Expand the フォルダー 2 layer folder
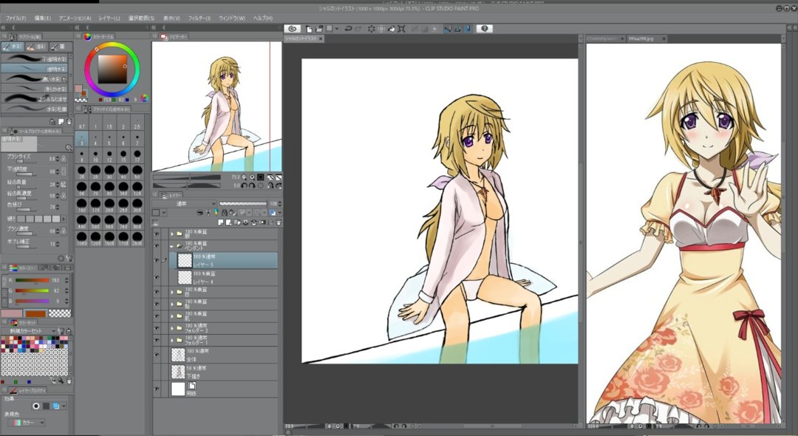 pos(172,328)
